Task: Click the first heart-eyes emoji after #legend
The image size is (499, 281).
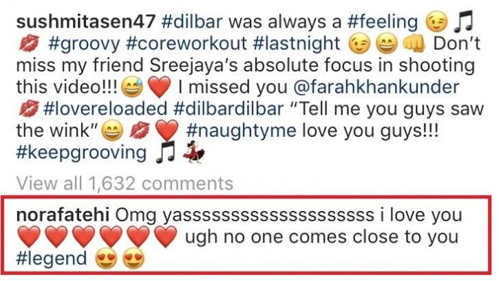Action: tap(106, 259)
